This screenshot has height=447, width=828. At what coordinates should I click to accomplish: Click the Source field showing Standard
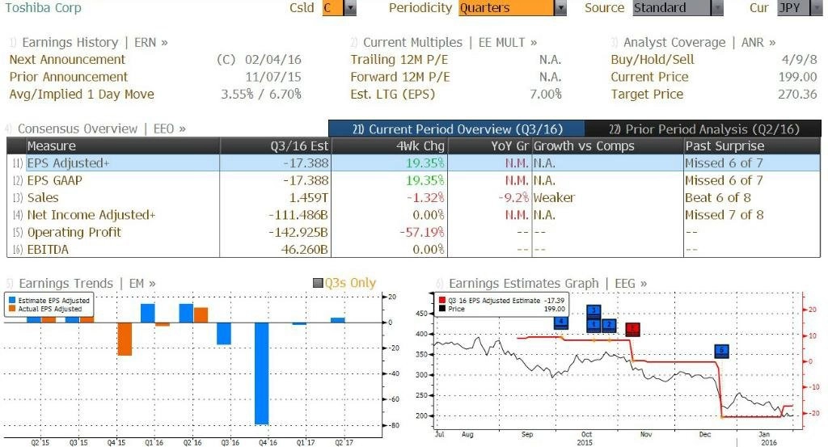[x=672, y=8]
